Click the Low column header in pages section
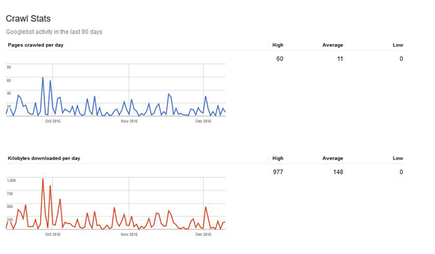Image resolution: width=435 pixels, height=254 pixels. 398,45
